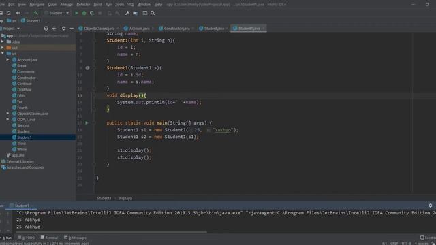This screenshot has width=436, height=245.
Task: Open the VCS menu
Action: [130, 5]
